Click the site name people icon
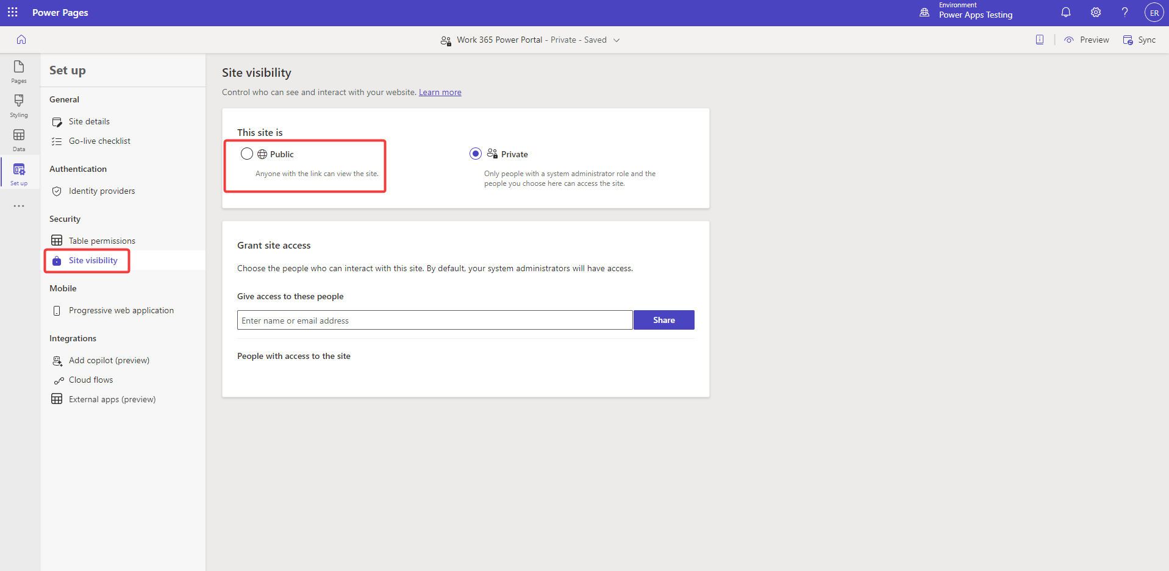1169x571 pixels. (446, 40)
